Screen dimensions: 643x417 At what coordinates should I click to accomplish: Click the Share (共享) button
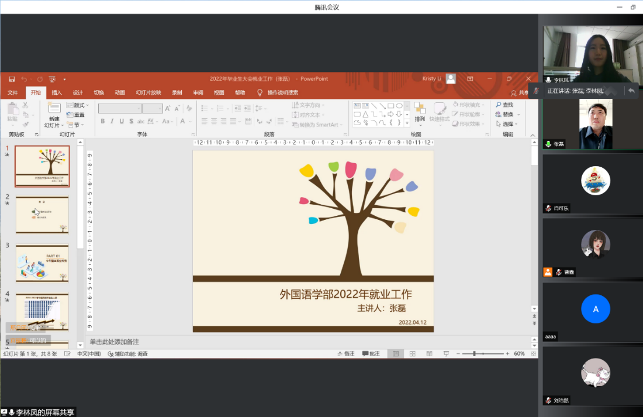[519, 92]
